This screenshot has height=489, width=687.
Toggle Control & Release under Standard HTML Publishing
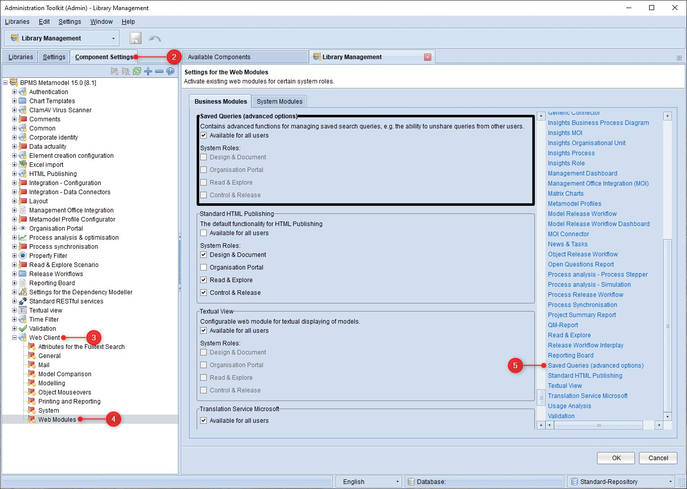point(204,292)
